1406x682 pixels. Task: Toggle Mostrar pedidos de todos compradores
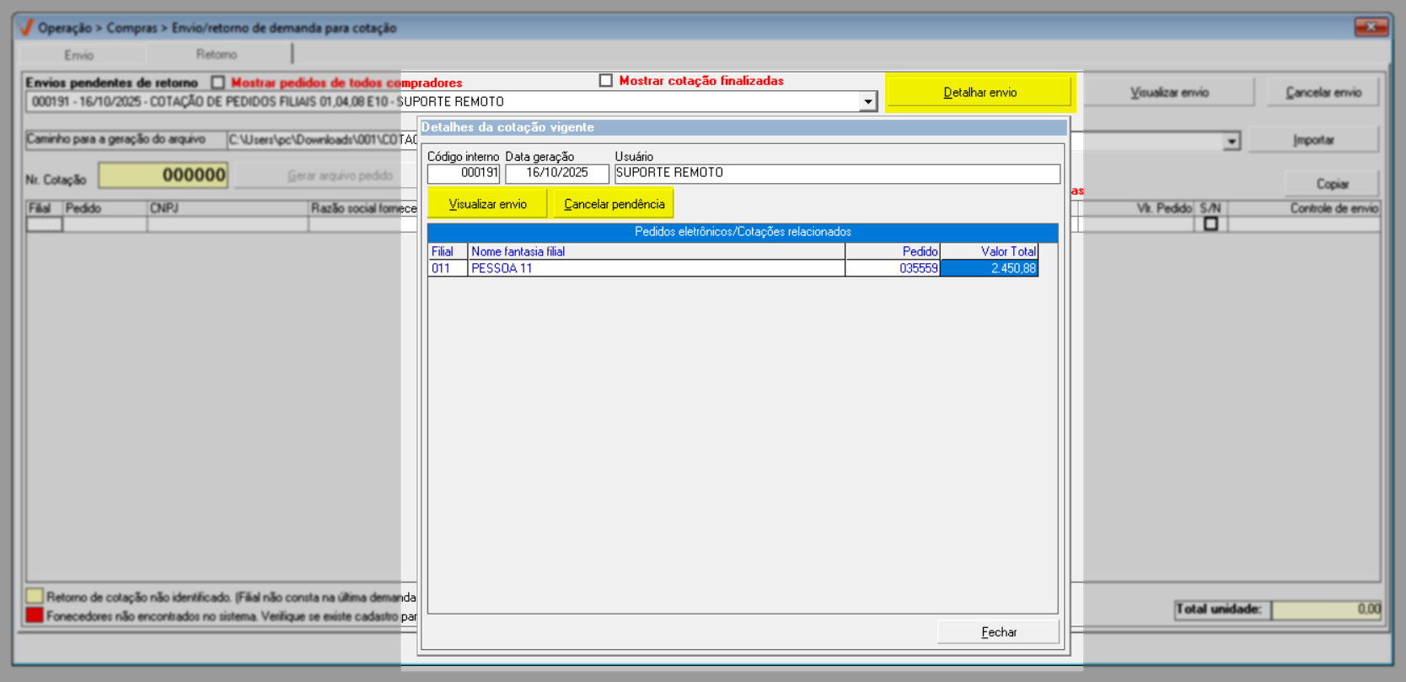(218, 83)
